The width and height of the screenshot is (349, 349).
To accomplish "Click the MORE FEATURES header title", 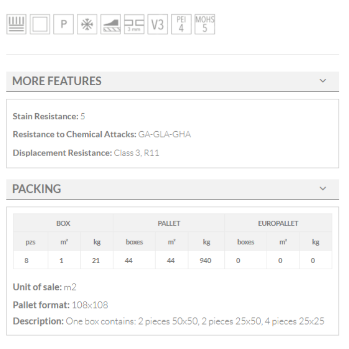I will coord(57,81).
